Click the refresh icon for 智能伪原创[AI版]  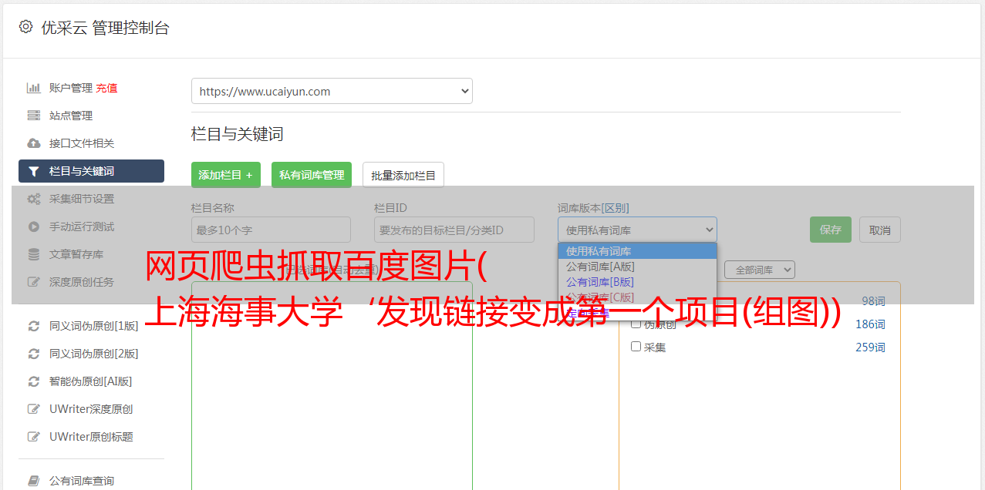(x=34, y=381)
